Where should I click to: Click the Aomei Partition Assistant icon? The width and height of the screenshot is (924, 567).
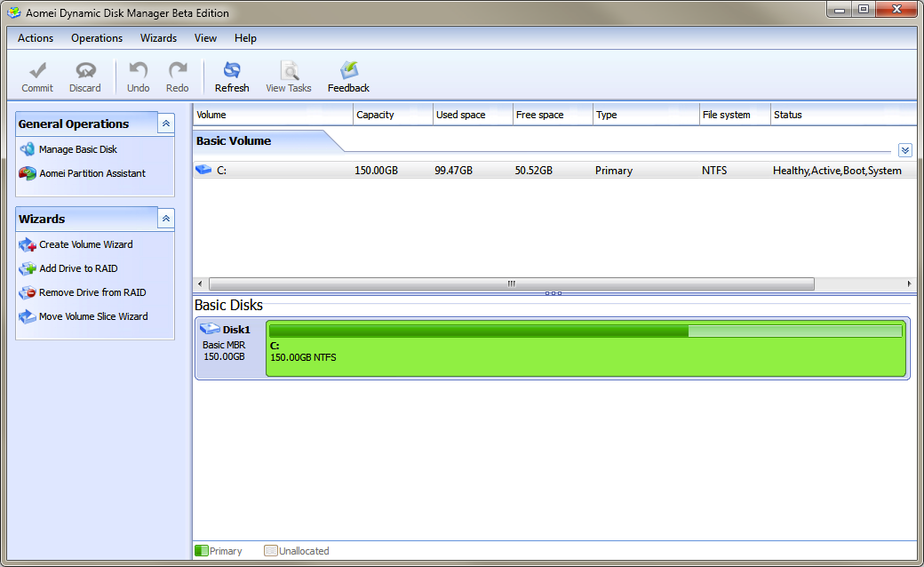(x=28, y=173)
